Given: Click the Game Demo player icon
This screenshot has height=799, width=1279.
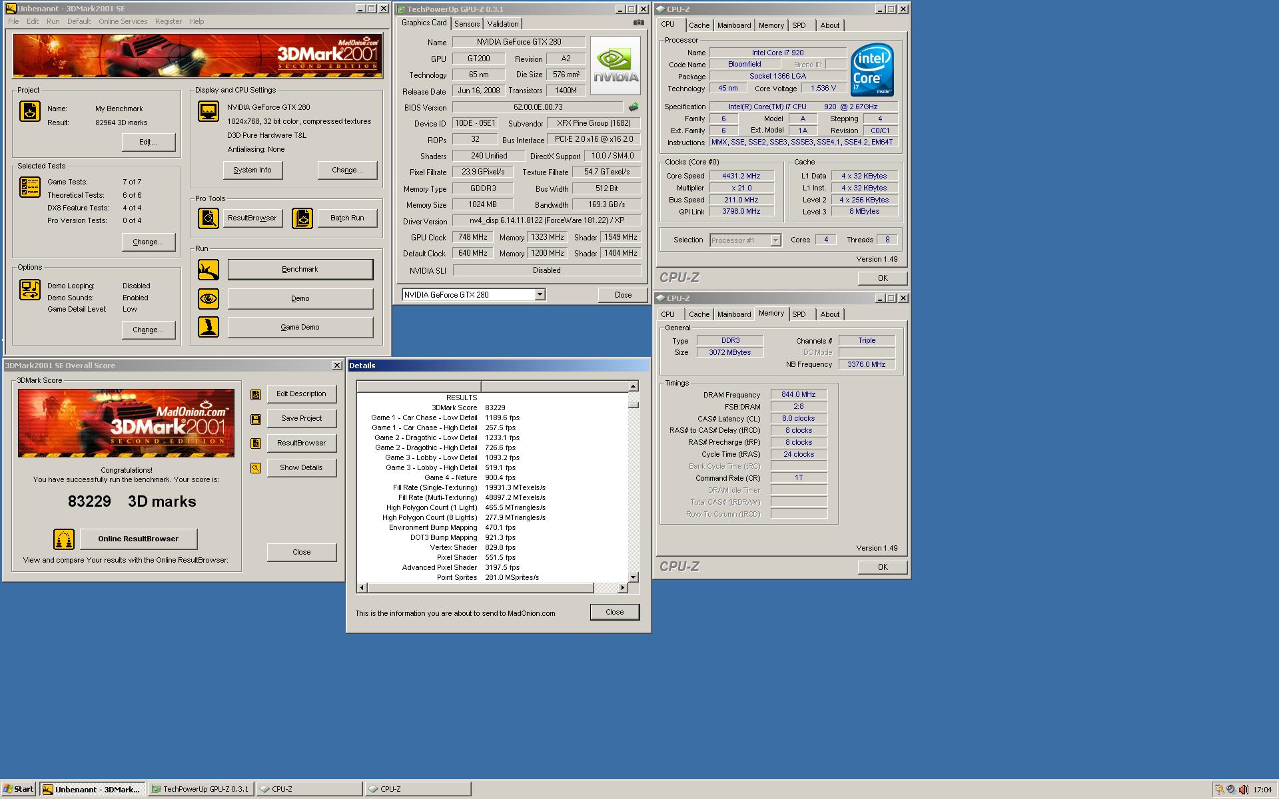Looking at the screenshot, I should (209, 327).
